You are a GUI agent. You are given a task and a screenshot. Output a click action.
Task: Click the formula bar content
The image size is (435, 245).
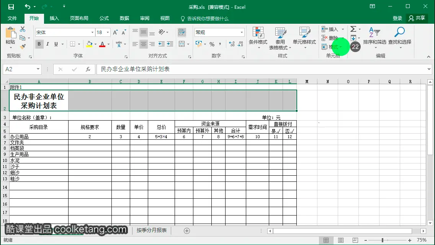tap(135, 69)
